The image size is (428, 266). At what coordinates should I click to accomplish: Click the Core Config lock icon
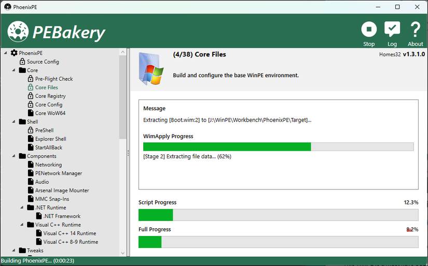coord(31,104)
